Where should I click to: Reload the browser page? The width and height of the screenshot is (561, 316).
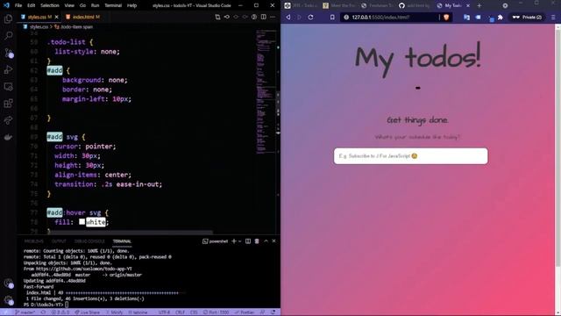click(310, 18)
